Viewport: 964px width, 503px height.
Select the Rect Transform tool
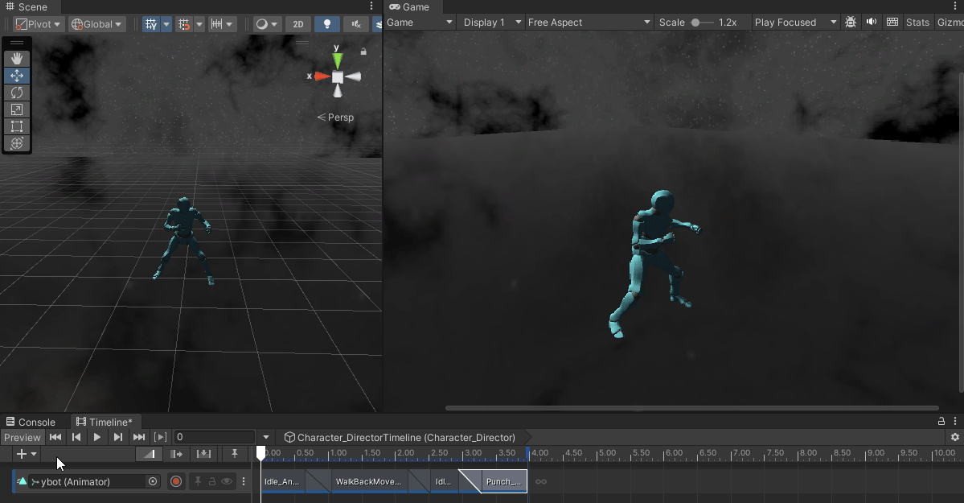pyautogui.click(x=17, y=126)
